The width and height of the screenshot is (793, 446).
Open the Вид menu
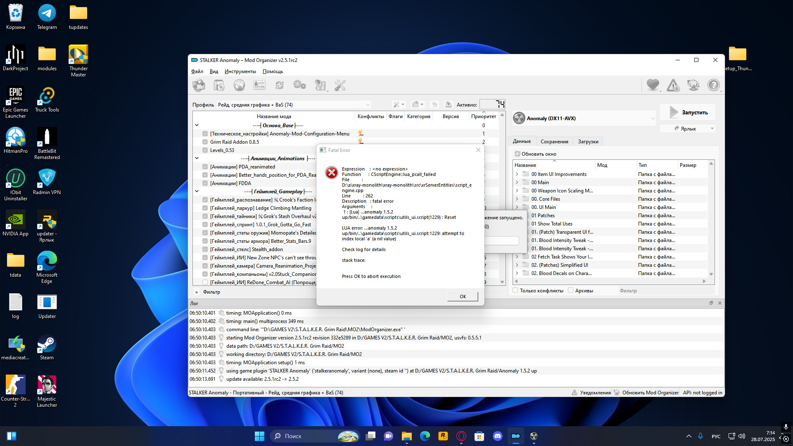[214, 71]
